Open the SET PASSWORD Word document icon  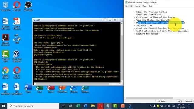pyautogui.click(x=5, y=89)
